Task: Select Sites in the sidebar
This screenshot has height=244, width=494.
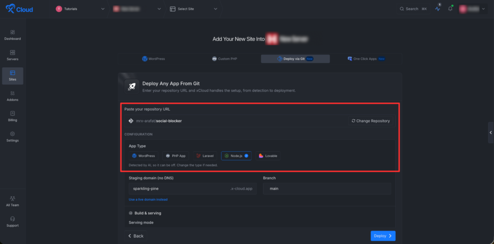Action: (13, 76)
